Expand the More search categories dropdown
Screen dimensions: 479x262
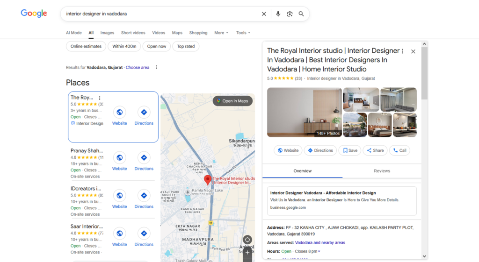click(x=221, y=33)
